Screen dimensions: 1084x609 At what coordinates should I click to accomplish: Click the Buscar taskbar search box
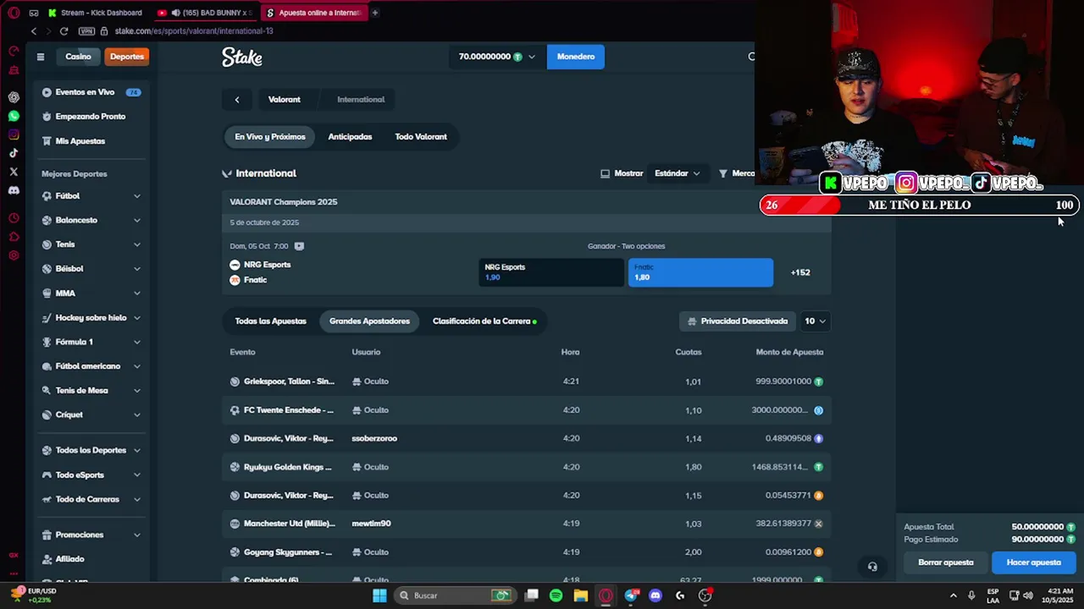pyautogui.click(x=455, y=595)
